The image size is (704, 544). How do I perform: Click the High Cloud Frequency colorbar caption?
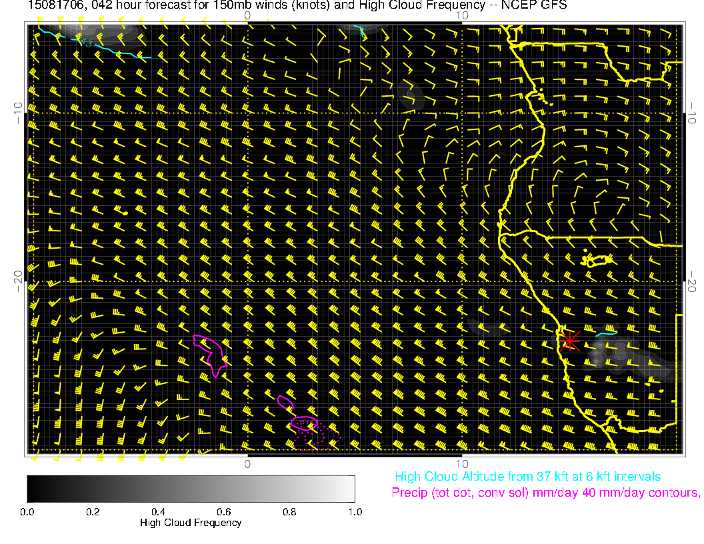click(x=191, y=523)
